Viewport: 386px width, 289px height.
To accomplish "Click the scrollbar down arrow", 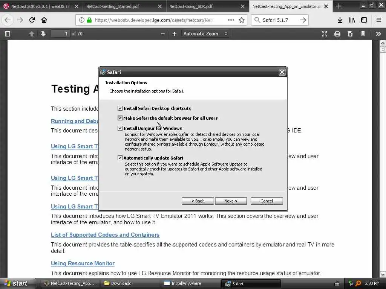I will (x=383, y=274).
